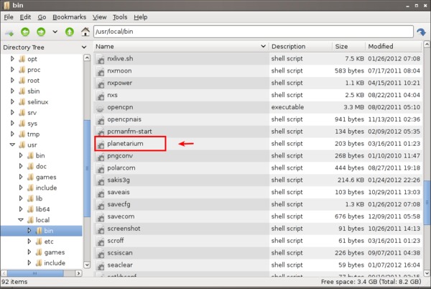Open the Bookmarks menu
This screenshot has width=431, height=289.
pos(69,17)
